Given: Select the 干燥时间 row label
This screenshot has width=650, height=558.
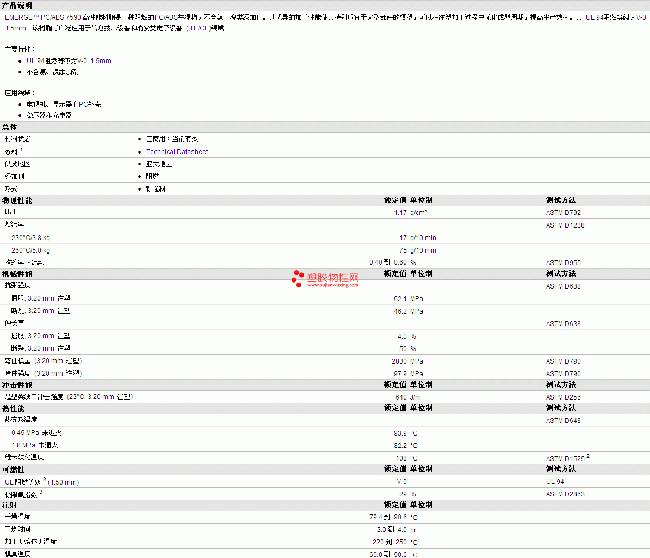Looking at the screenshot, I should pos(18,529).
